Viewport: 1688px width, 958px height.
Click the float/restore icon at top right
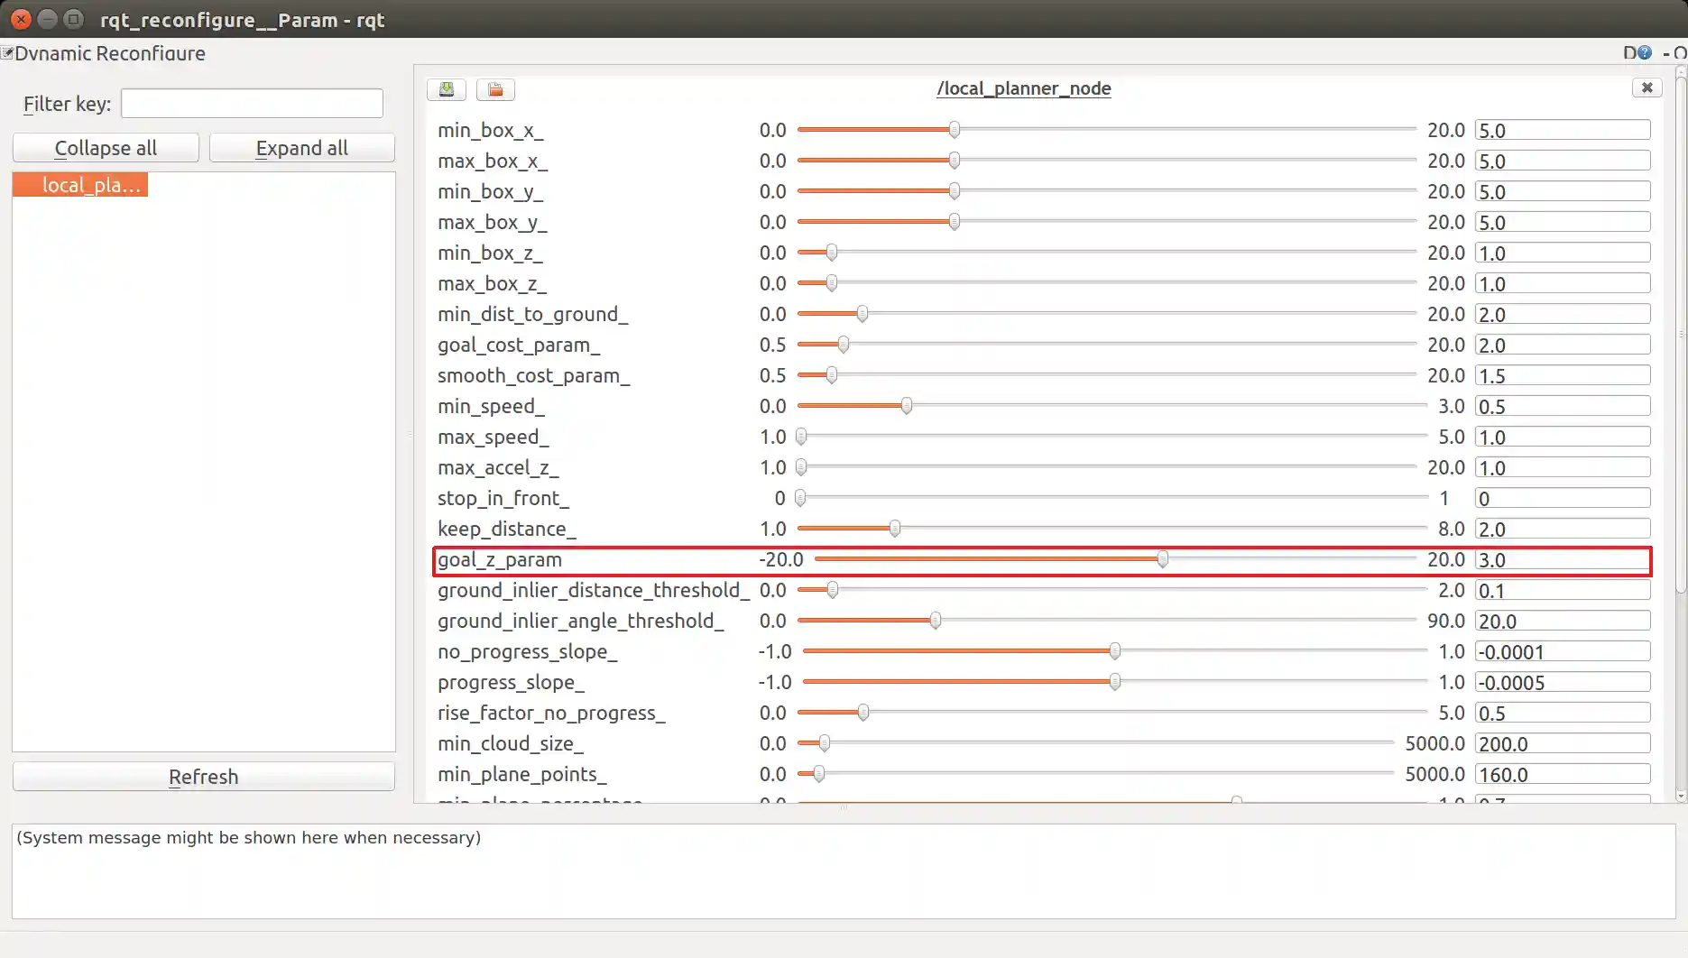coord(1681,52)
